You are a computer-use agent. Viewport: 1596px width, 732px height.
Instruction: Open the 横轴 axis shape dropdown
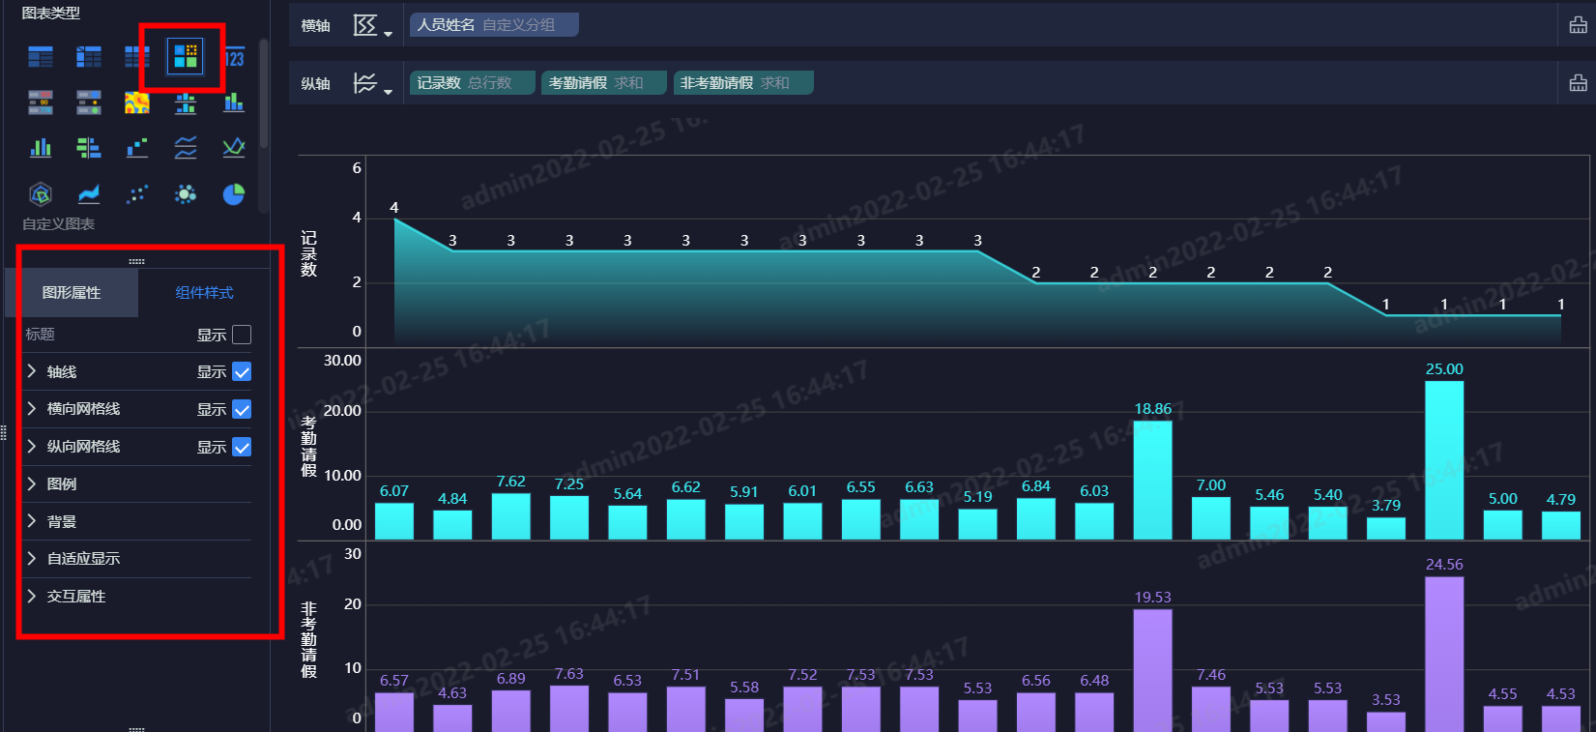(x=372, y=26)
